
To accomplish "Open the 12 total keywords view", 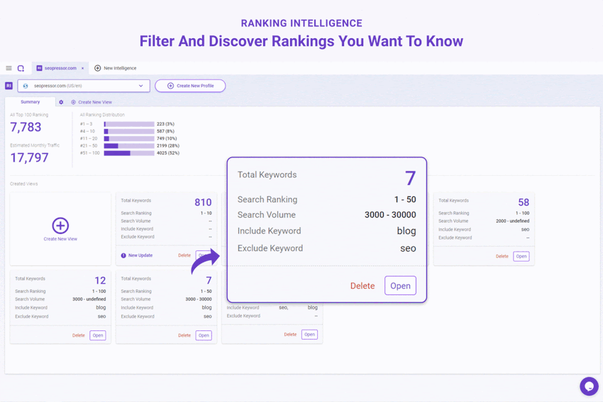I will pyautogui.click(x=98, y=335).
